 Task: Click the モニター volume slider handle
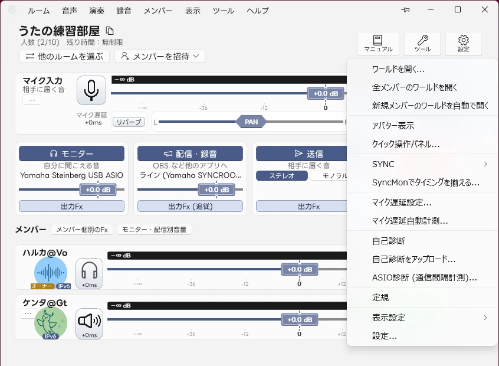point(98,190)
